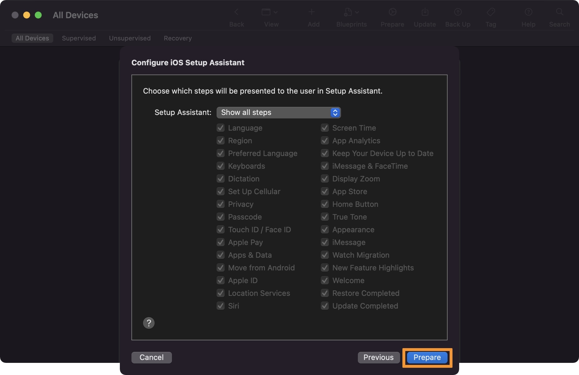Viewport: 579px width, 375px height.
Task: Open the Setup Assistant steps dropdown
Action: pyautogui.click(x=278, y=112)
